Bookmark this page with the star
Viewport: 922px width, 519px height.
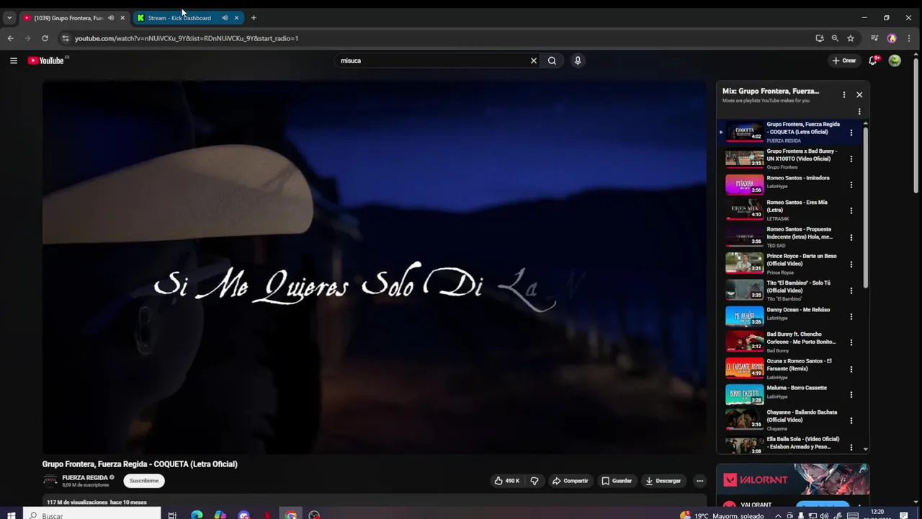(851, 38)
